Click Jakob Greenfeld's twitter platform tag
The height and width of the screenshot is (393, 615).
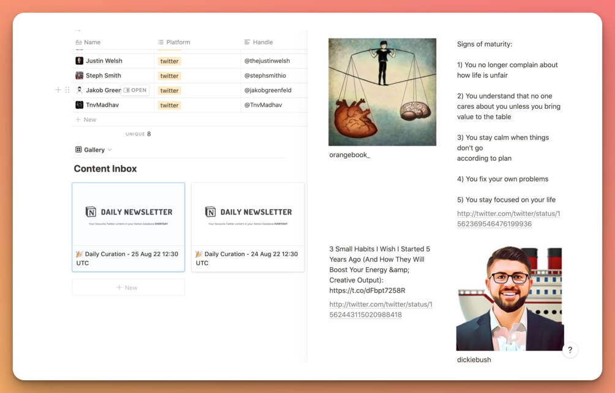(170, 90)
